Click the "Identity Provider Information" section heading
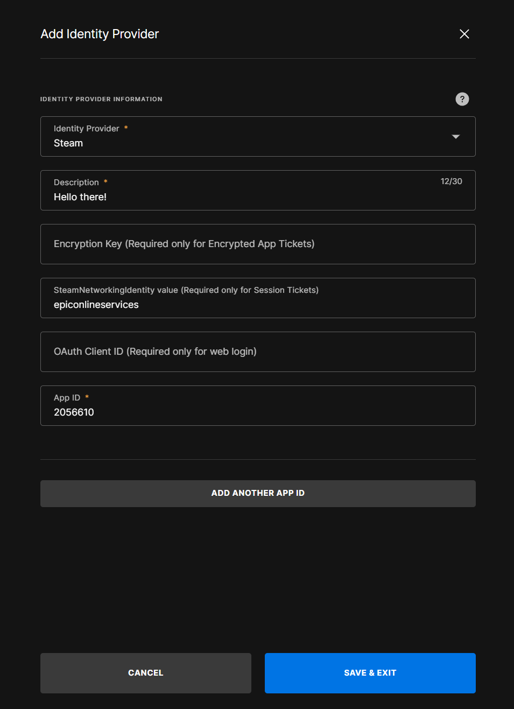This screenshot has height=709, width=514. 101,99
